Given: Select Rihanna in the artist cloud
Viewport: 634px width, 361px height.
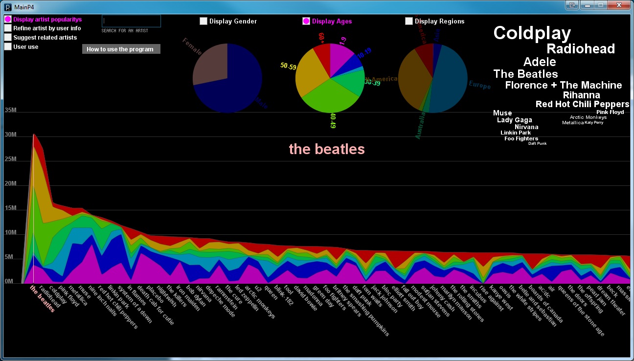Looking at the screenshot, I should [581, 95].
